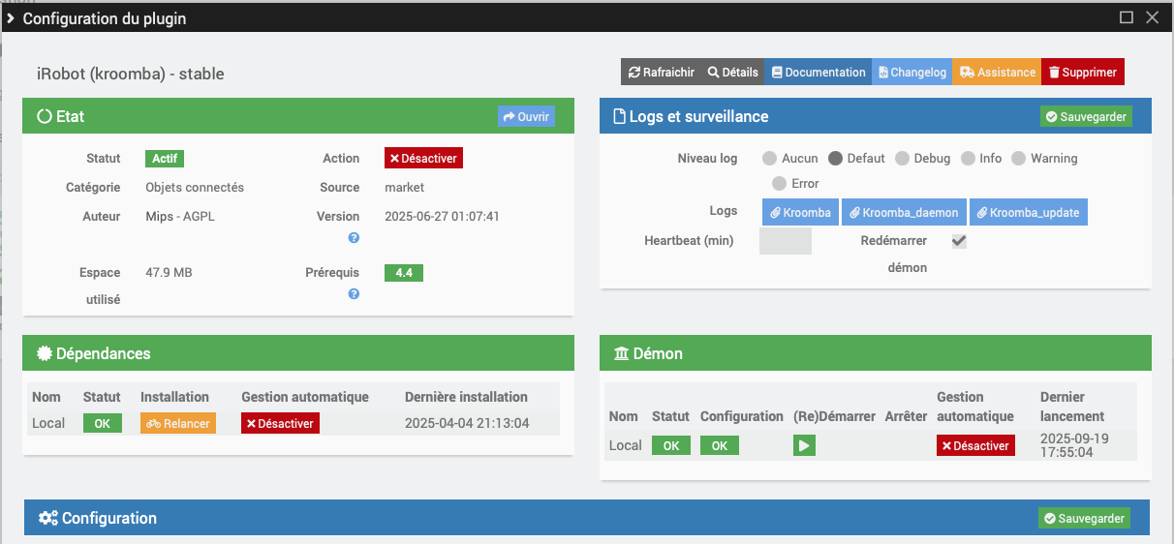Image resolution: width=1174 pixels, height=544 pixels.
Task: Click the gears icon in Configuration header
Action: coord(48,518)
